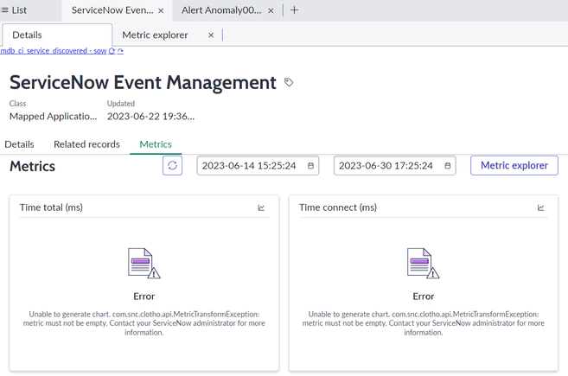Open the Metric explorer sub-tab
This screenshot has height=376, width=568.
coord(155,35)
